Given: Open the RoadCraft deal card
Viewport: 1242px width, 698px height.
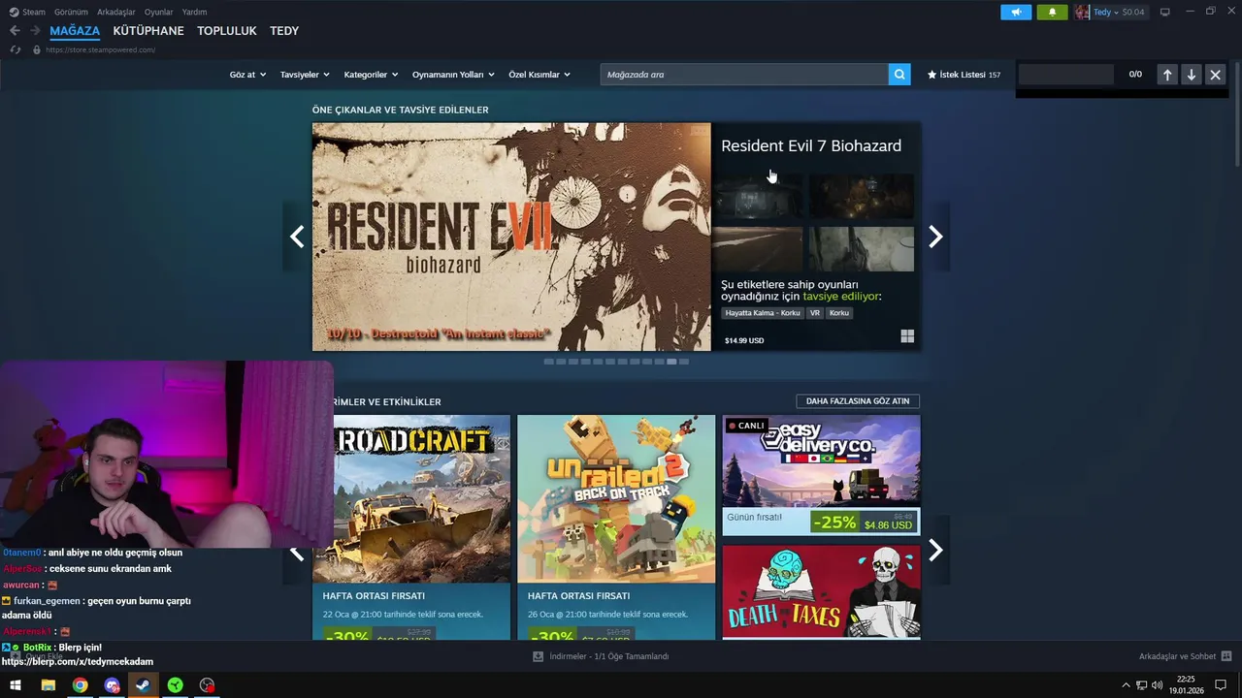Looking at the screenshot, I should pos(411,527).
